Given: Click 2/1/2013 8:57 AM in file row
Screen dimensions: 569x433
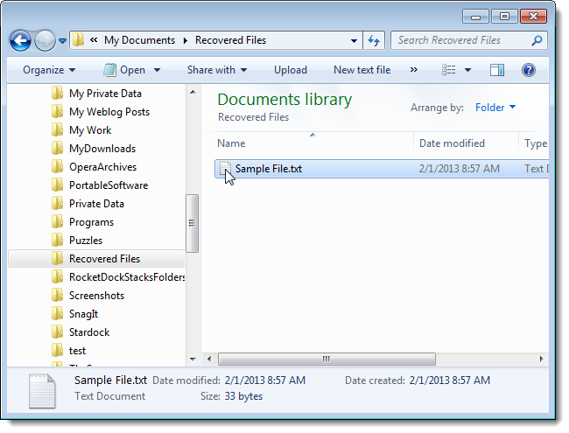Looking at the screenshot, I should 459,169.
